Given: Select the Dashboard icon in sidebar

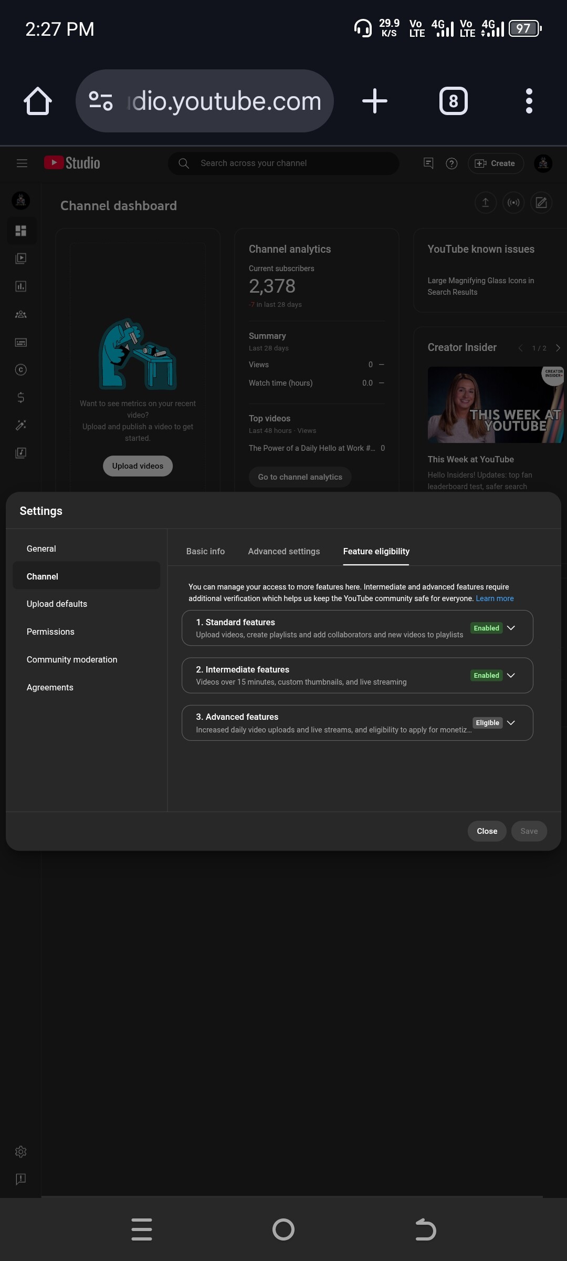Looking at the screenshot, I should [x=21, y=231].
